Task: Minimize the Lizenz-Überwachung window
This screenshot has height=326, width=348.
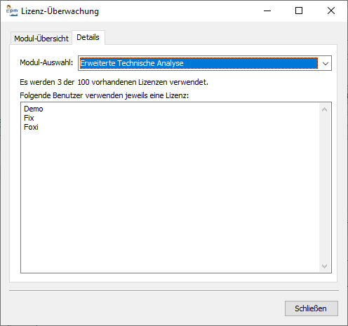Action: 267,11
